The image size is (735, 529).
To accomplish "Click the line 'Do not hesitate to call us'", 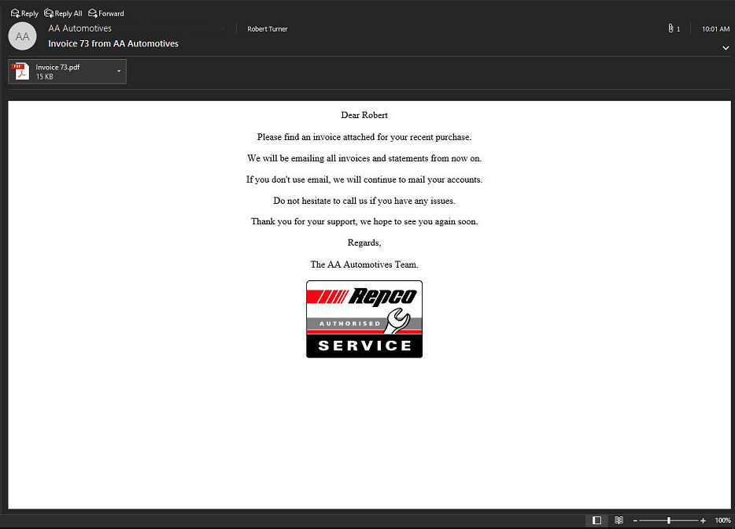I will (364, 201).
